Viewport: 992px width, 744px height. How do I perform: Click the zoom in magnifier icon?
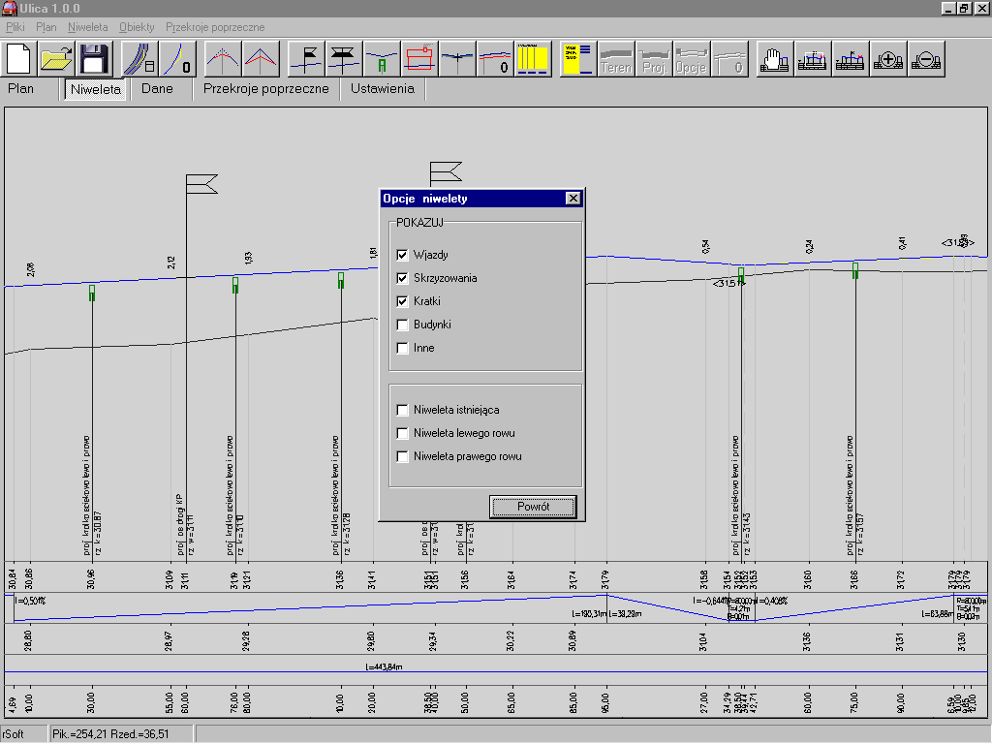point(888,59)
